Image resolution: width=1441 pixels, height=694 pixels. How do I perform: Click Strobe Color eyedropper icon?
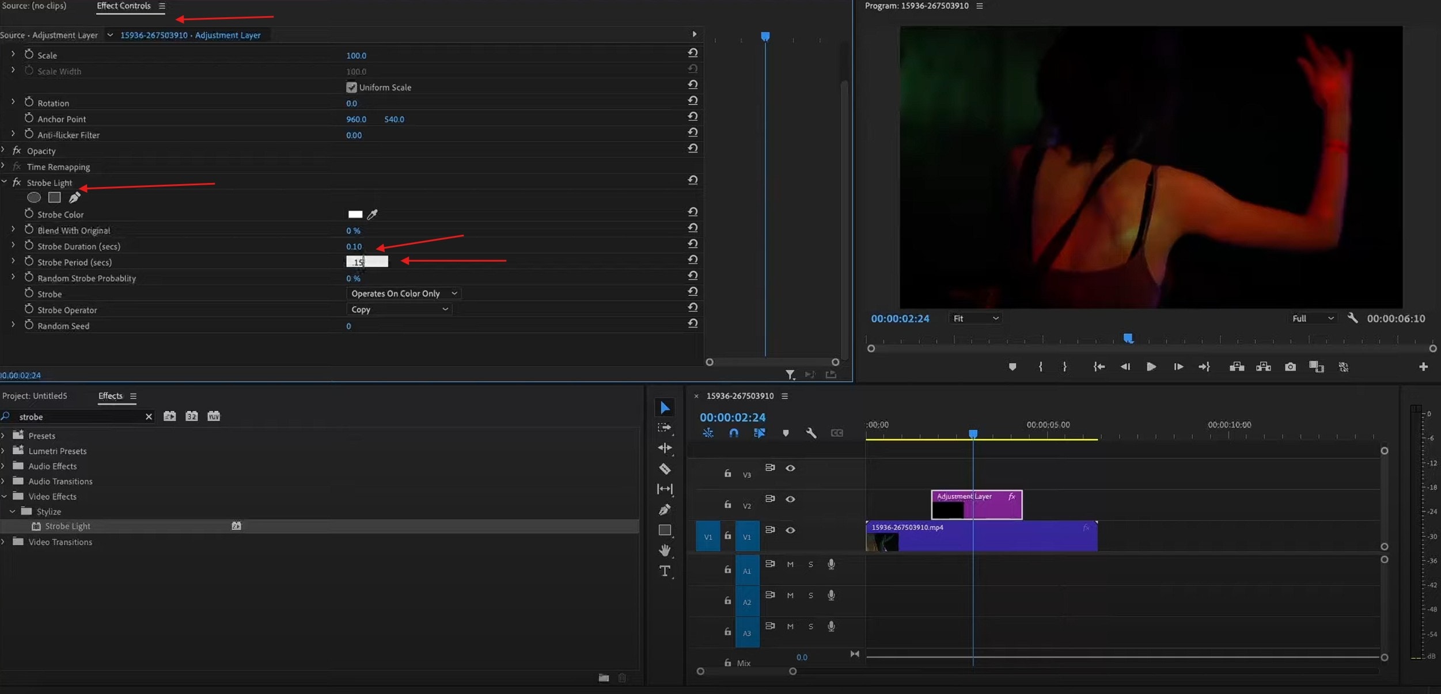pyautogui.click(x=373, y=214)
